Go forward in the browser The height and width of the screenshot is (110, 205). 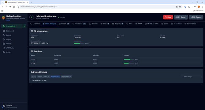tap(6, 7)
